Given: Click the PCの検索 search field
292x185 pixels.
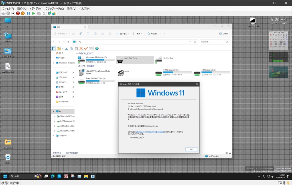Looking at the screenshot, I should click(x=215, y=42).
